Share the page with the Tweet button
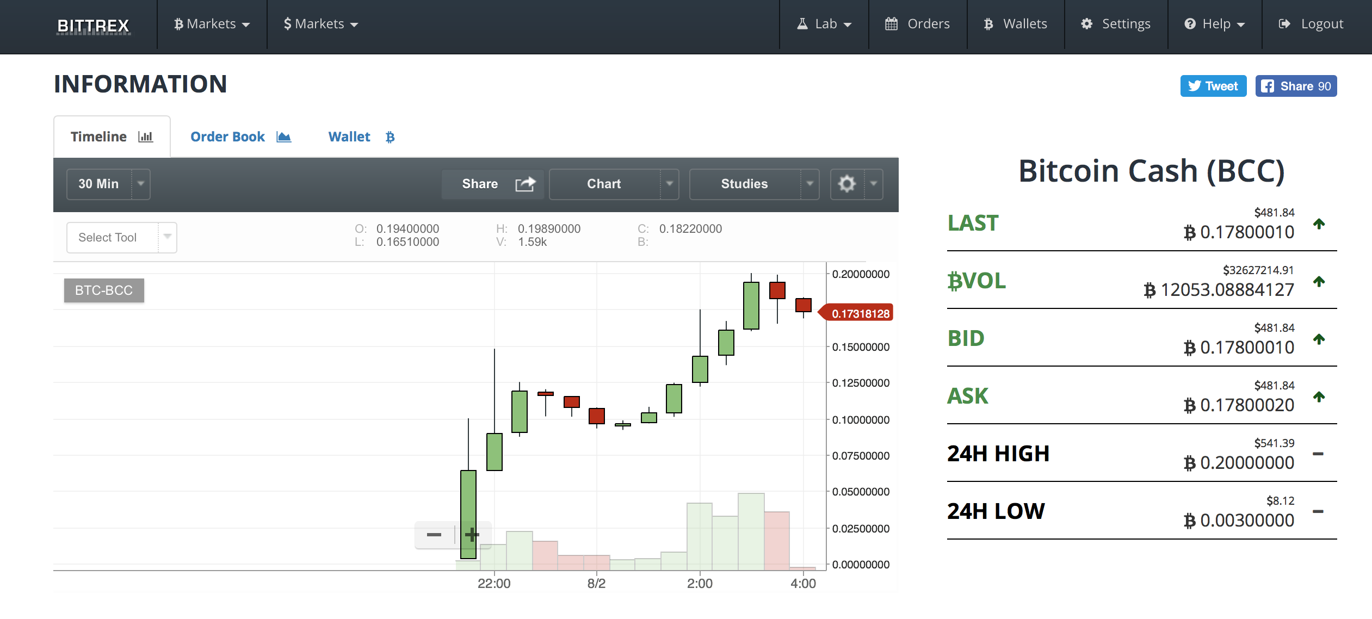The image size is (1372, 619). (1213, 86)
